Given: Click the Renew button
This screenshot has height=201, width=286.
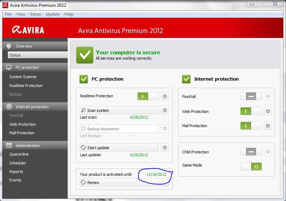Looking at the screenshot, I should [124, 182].
